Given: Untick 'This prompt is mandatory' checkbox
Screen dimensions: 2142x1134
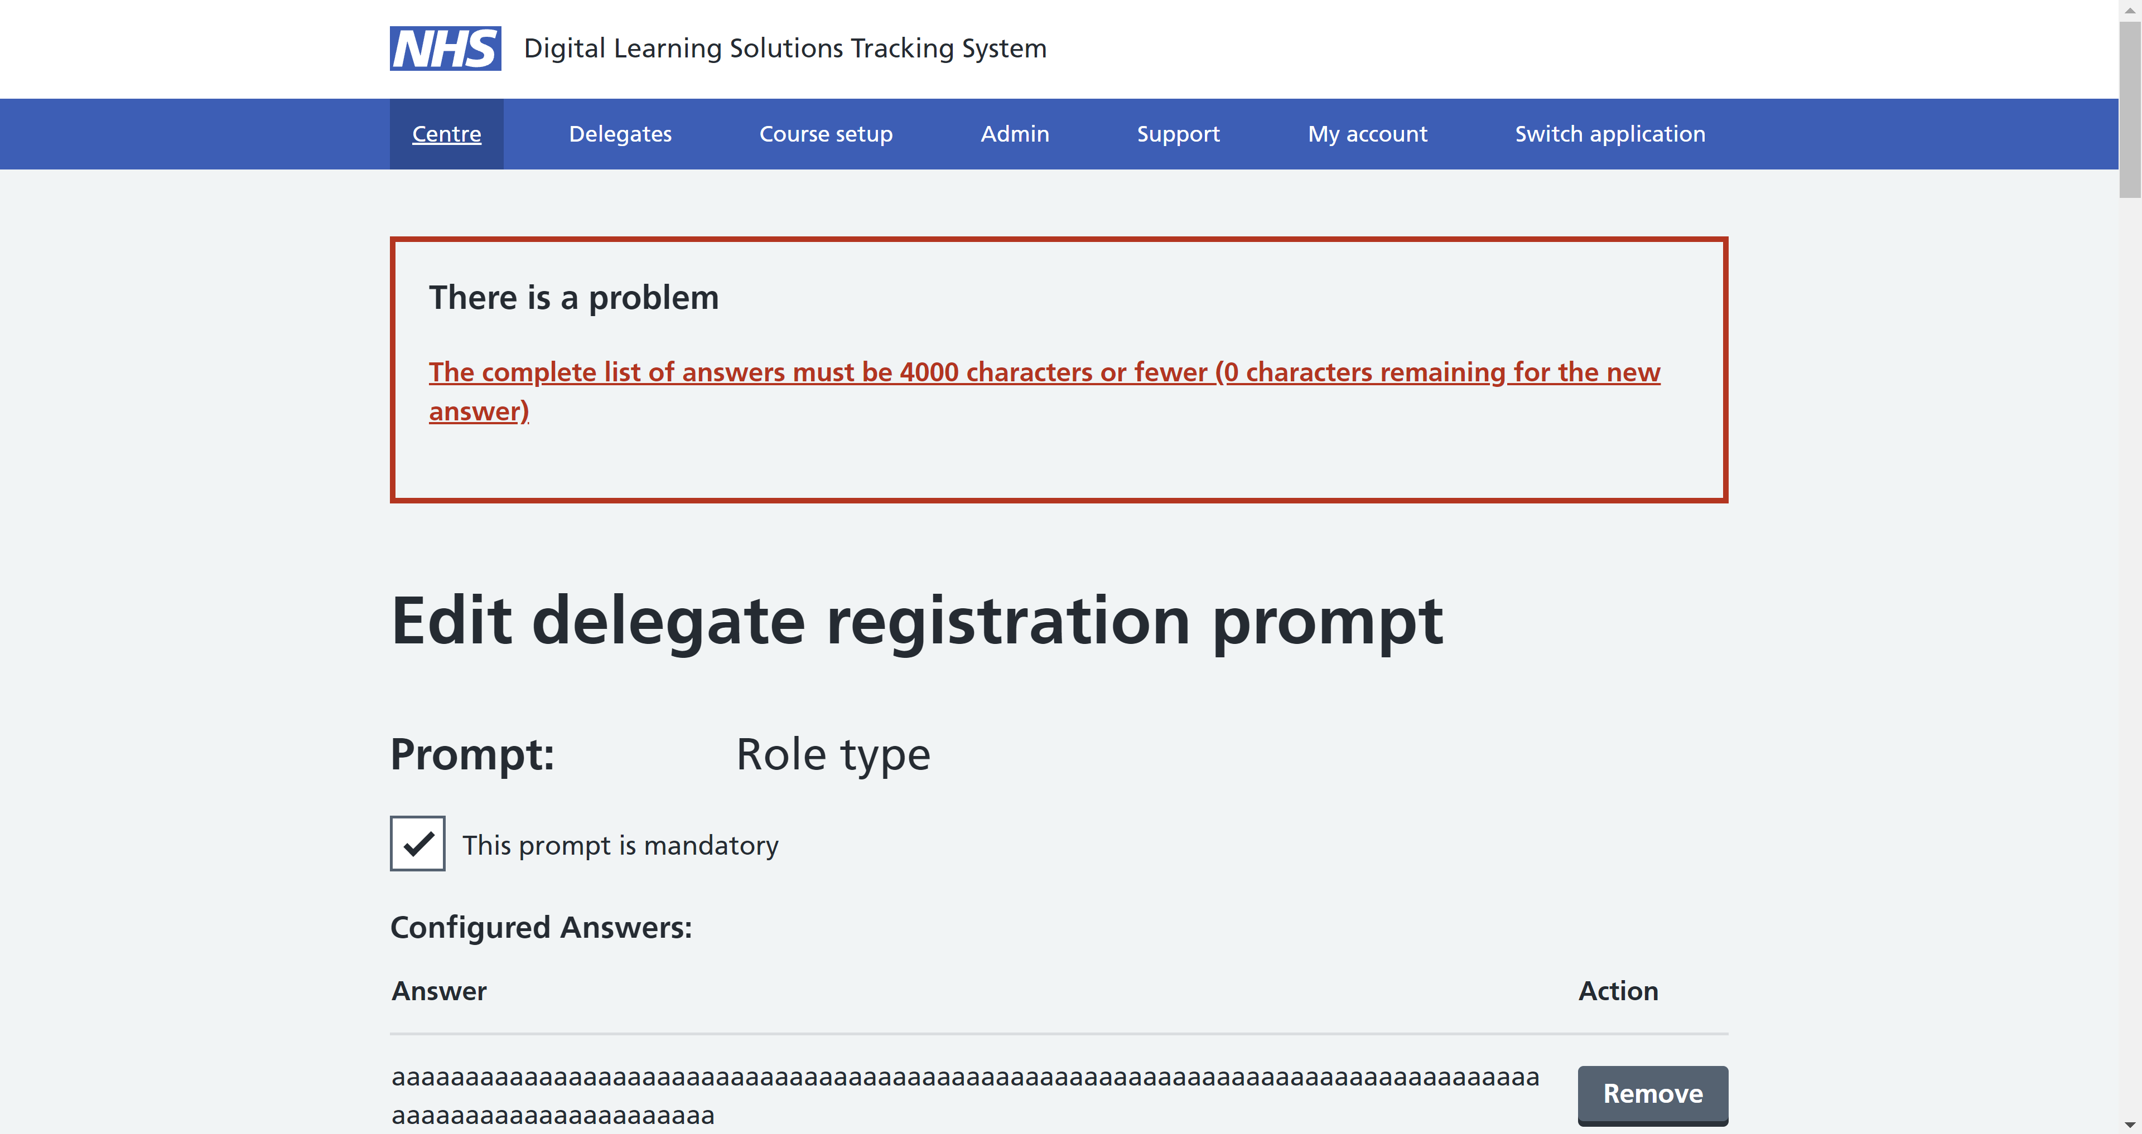Looking at the screenshot, I should click(417, 843).
